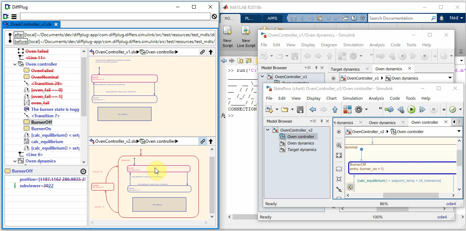The height and width of the screenshot is (231, 466).
Task: Switch to the PLOTS tab in MATLAB
Action: pos(249,19)
